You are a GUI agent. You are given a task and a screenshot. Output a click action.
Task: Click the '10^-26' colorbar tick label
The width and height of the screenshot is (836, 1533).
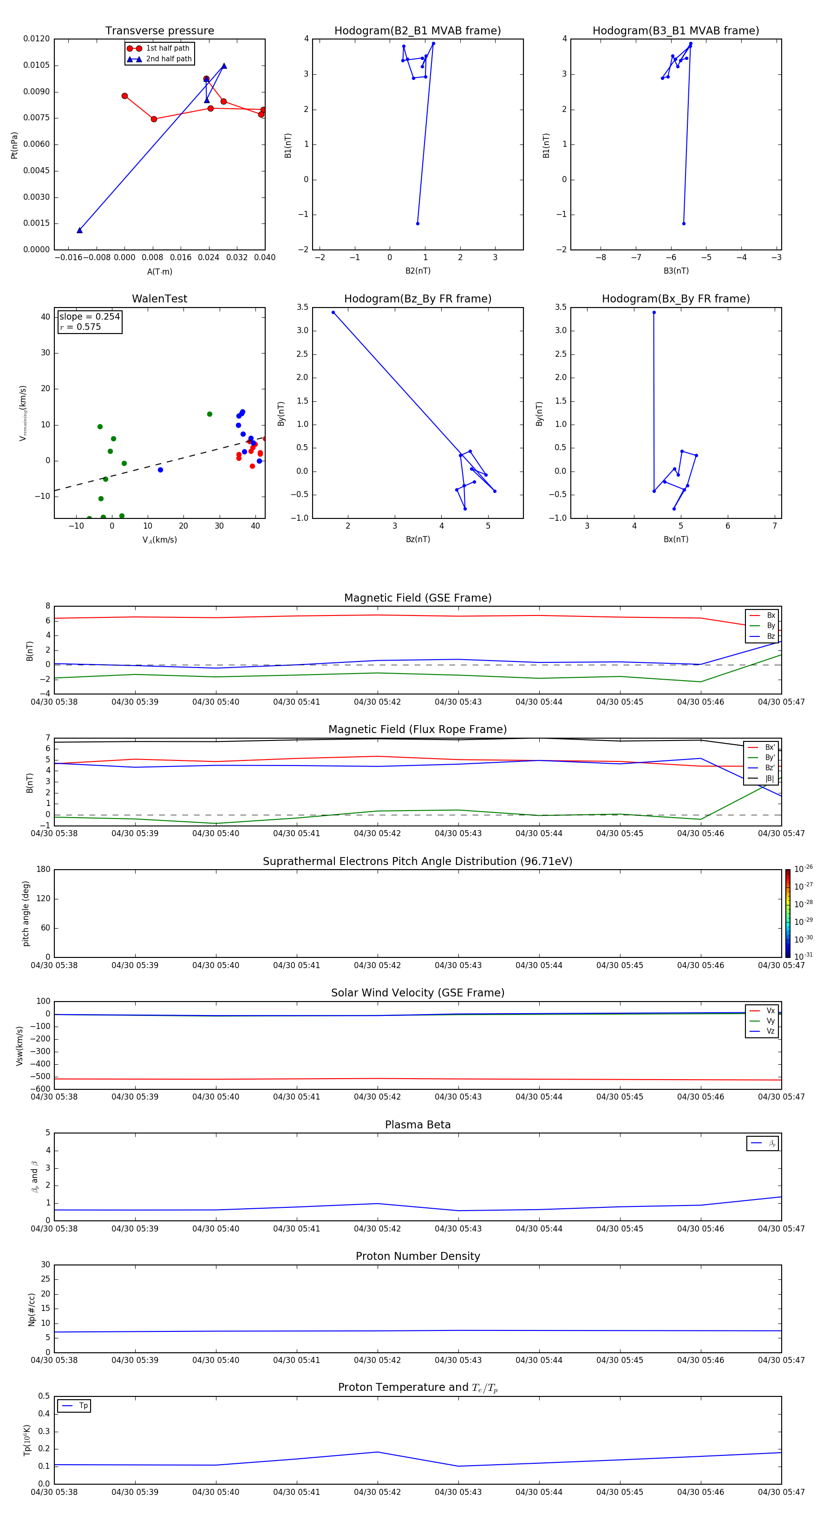click(x=803, y=869)
